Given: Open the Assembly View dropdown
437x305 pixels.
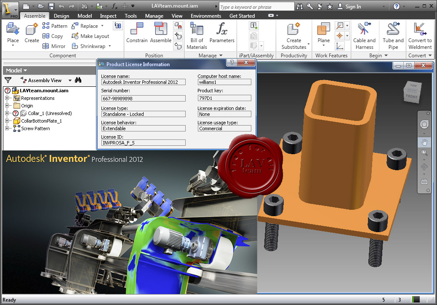Looking at the screenshot, I should point(70,80).
